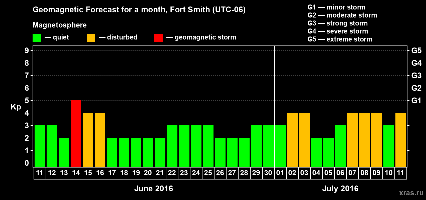The image size is (426, 200).
Task: Click the green bar for June 22
Action: (172, 146)
